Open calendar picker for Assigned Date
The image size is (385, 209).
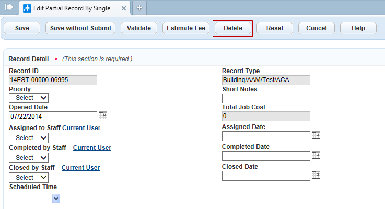click(316, 135)
